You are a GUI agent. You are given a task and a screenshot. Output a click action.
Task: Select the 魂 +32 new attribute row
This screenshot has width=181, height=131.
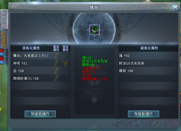click(148, 56)
